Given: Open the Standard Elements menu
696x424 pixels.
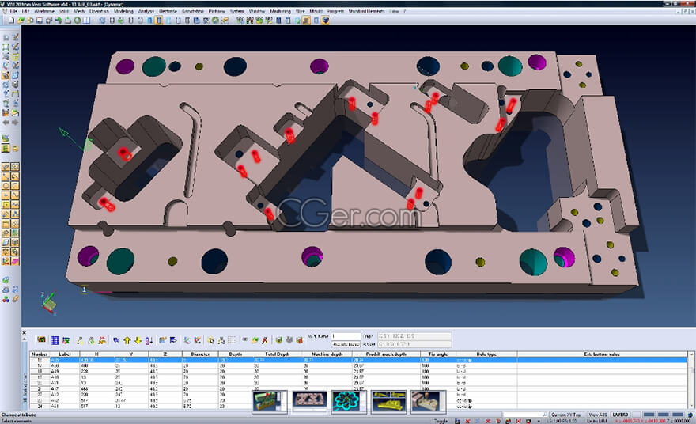Looking at the screenshot, I should pyautogui.click(x=367, y=11).
